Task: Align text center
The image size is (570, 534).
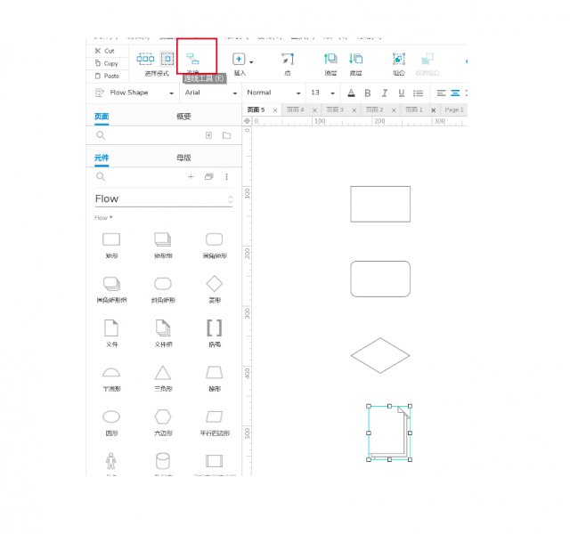Action: pyautogui.click(x=455, y=93)
